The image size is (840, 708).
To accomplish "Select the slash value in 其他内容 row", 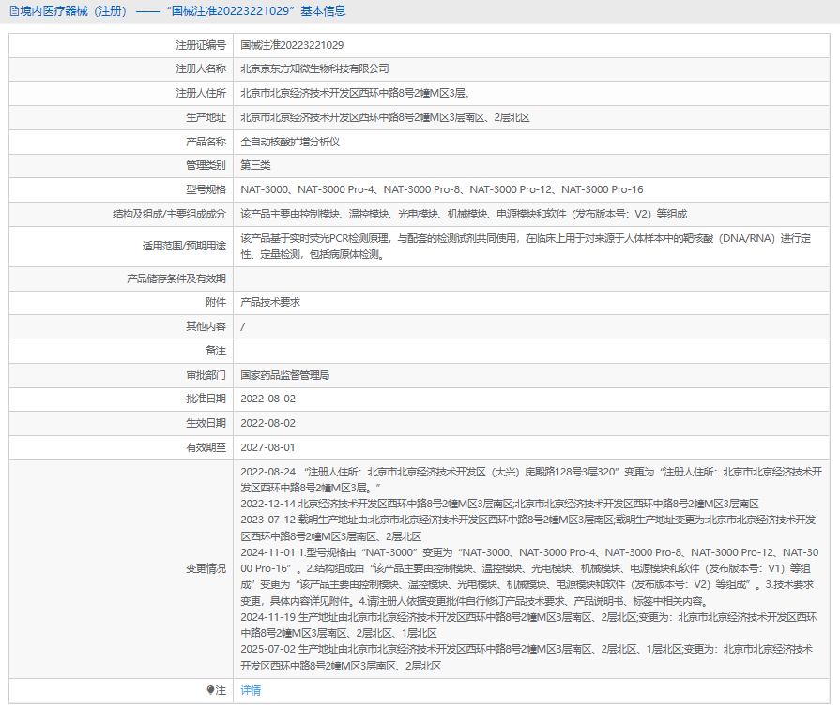I will 243,326.
